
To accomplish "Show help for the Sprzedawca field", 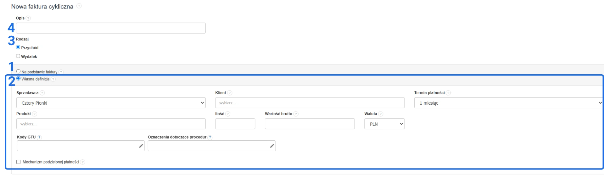I will pos(42,93).
